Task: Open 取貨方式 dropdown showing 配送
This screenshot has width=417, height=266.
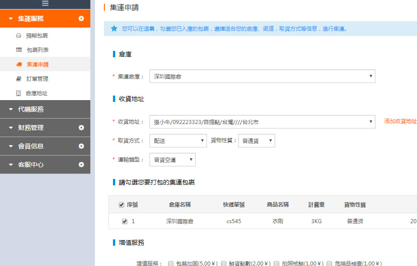Action: (x=178, y=141)
